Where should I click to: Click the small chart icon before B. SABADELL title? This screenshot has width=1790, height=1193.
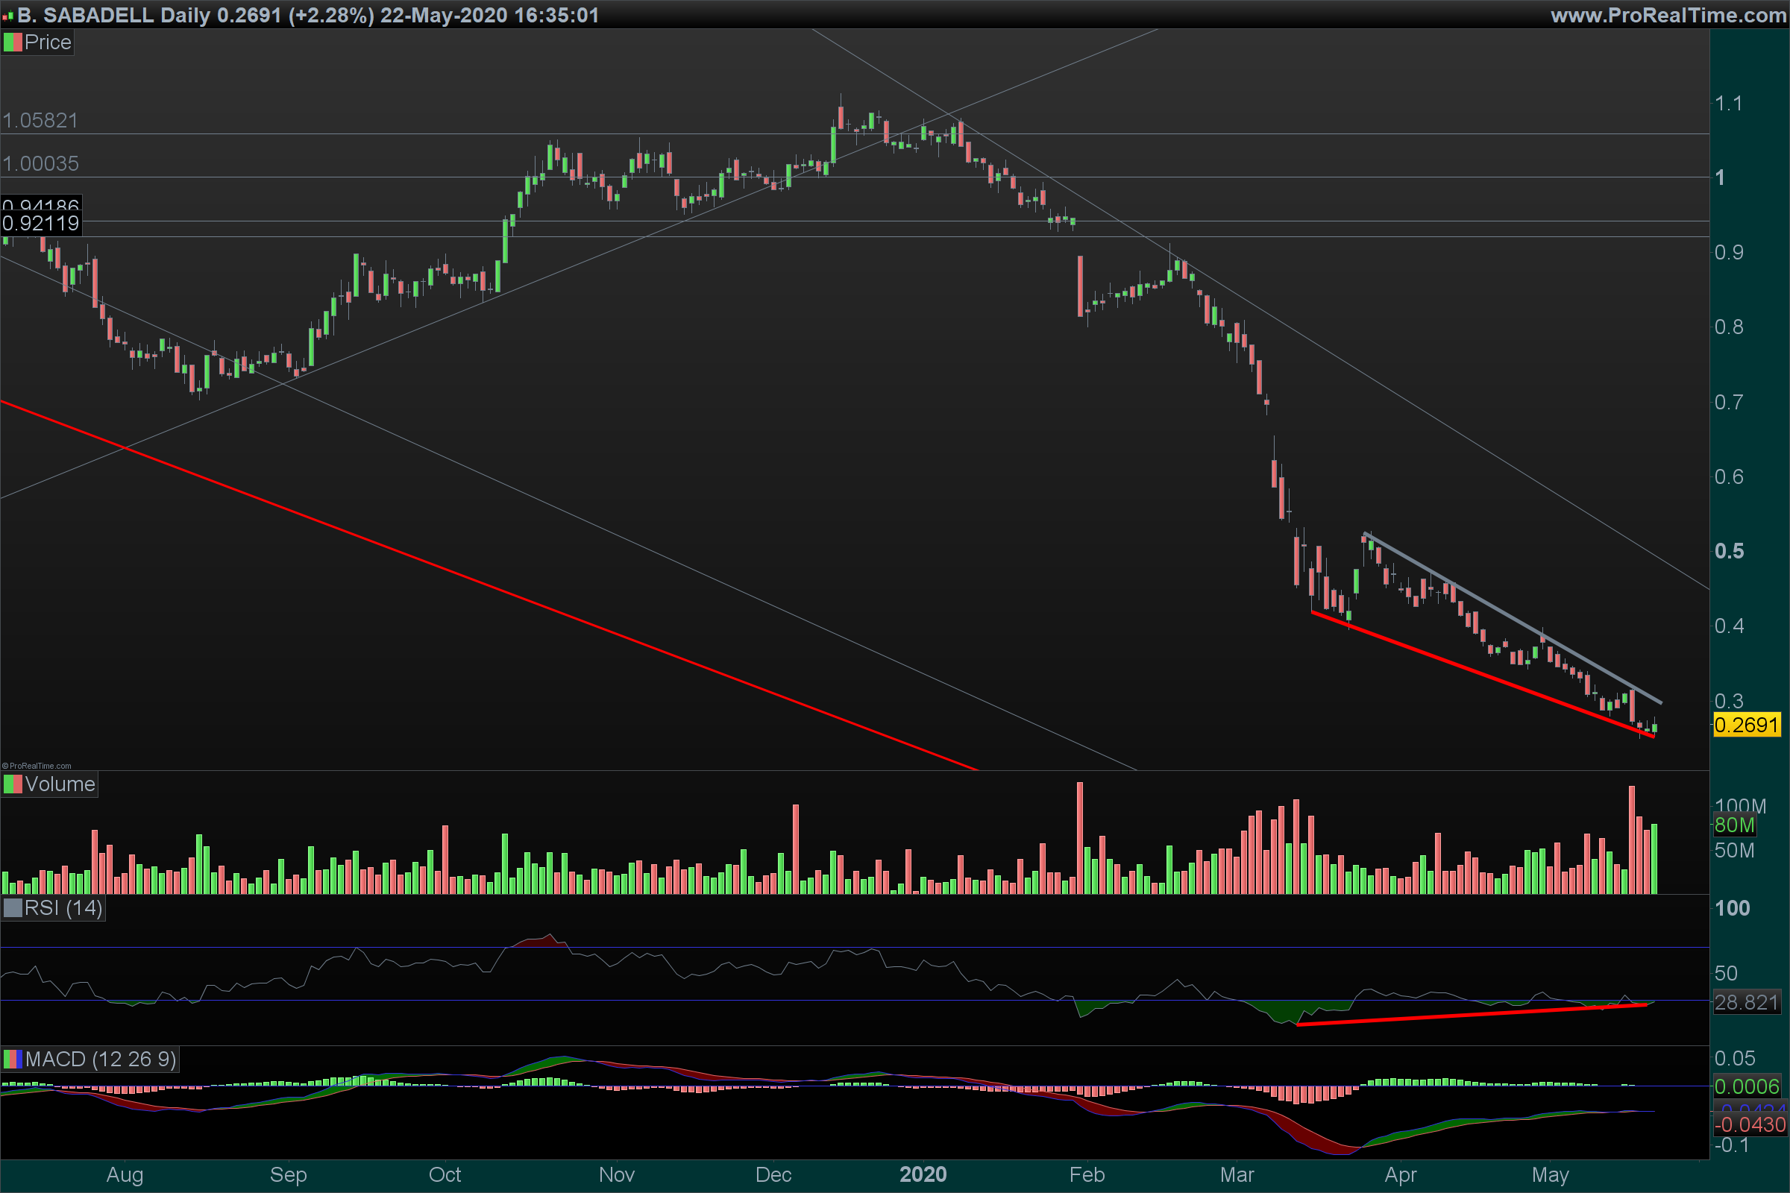7,15
